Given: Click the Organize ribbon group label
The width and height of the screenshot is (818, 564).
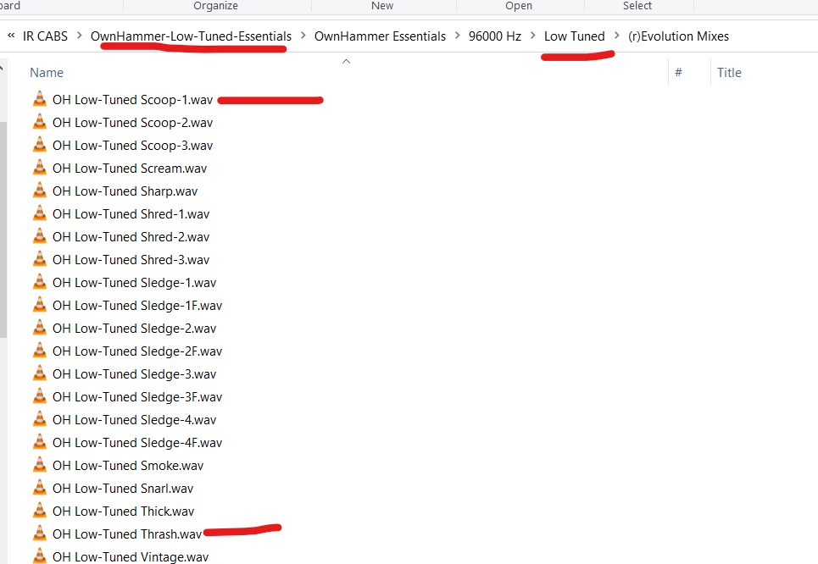Looking at the screenshot, I should [215, 6].
